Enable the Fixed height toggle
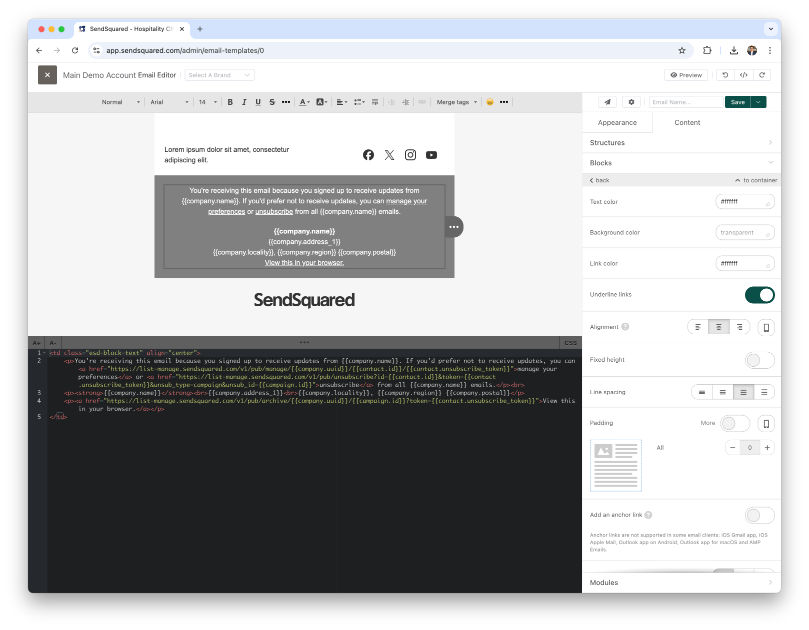The image size is (809, 630). 759,360
